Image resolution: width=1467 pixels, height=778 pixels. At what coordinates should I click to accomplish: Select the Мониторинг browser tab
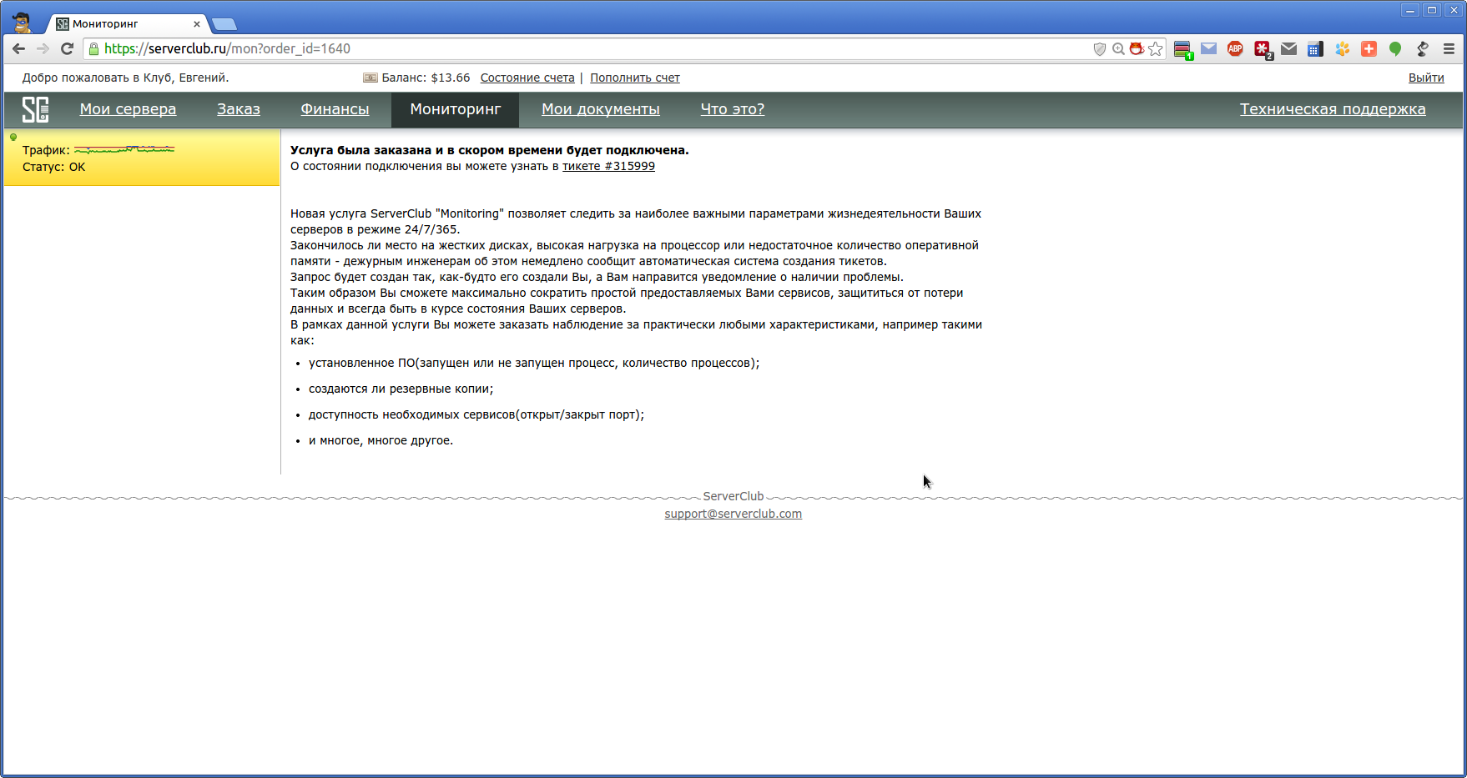pyautogui.click(x=125, y=24)
